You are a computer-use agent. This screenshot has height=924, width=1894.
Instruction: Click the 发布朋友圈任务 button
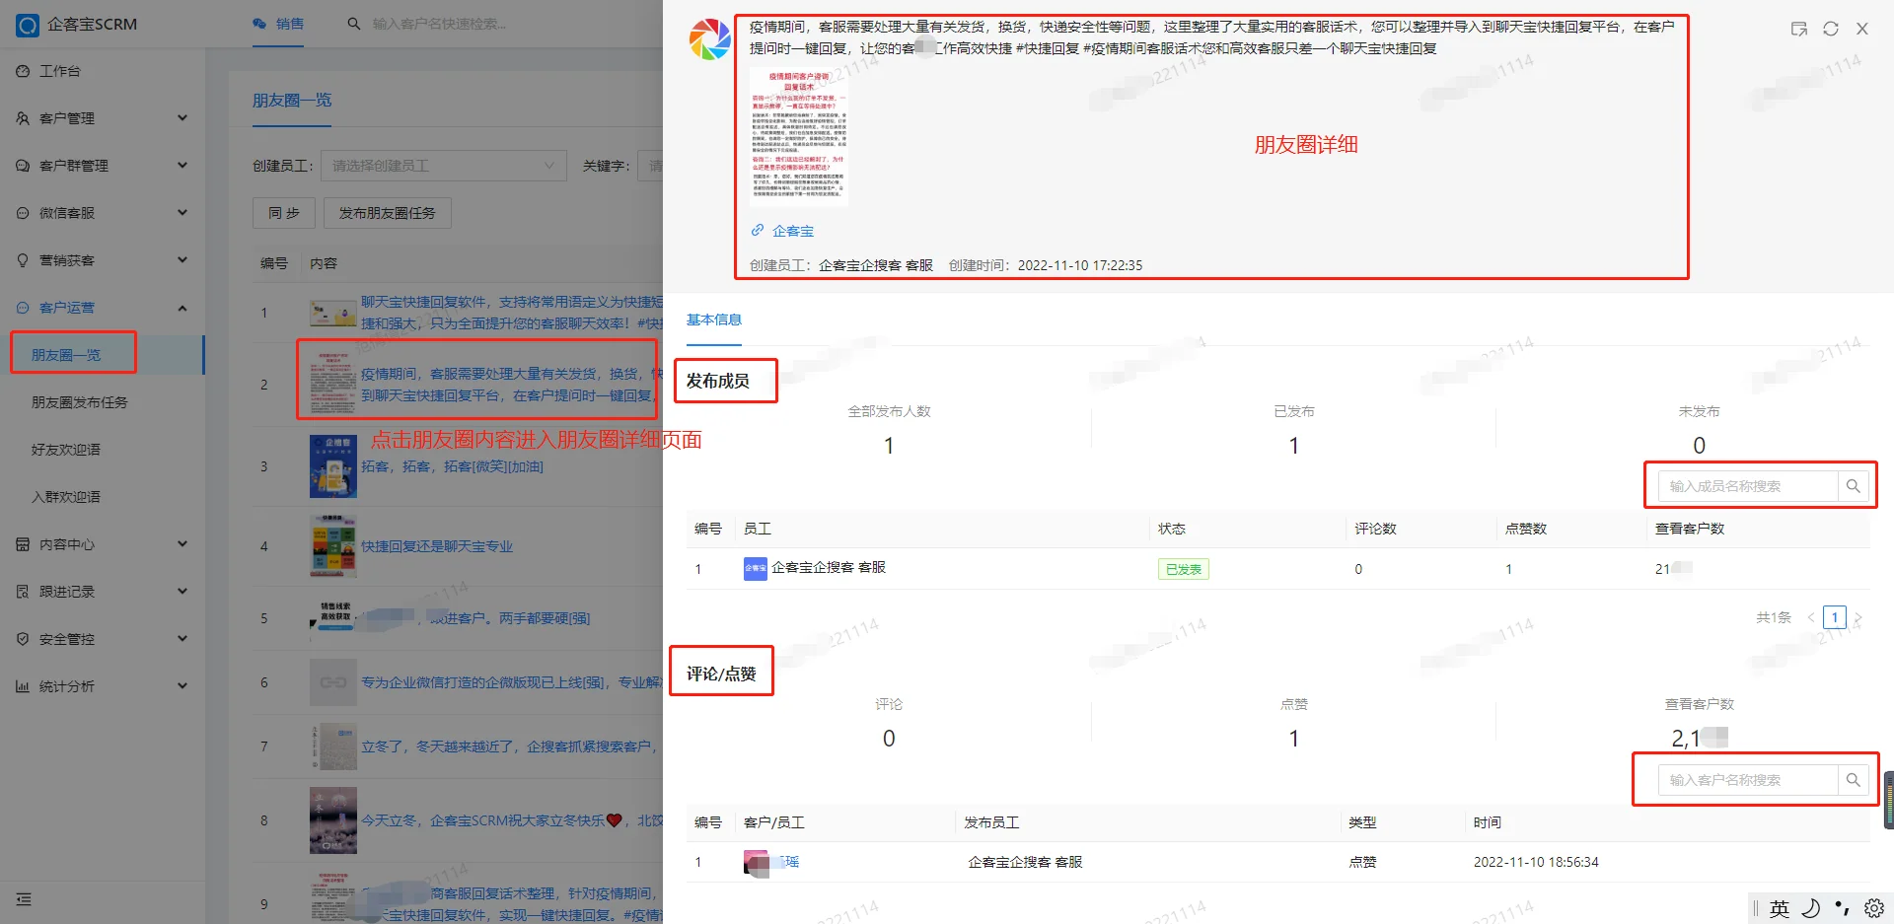coord(387,213)
